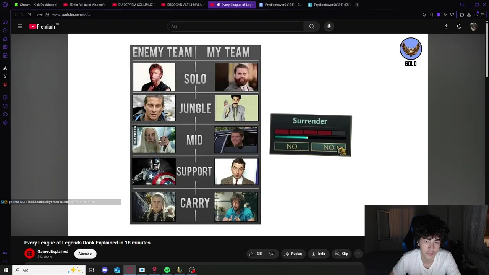Viewport: 489px width, 275px height.
Task: Click the site lock security icon
Action: pos(47,15)
